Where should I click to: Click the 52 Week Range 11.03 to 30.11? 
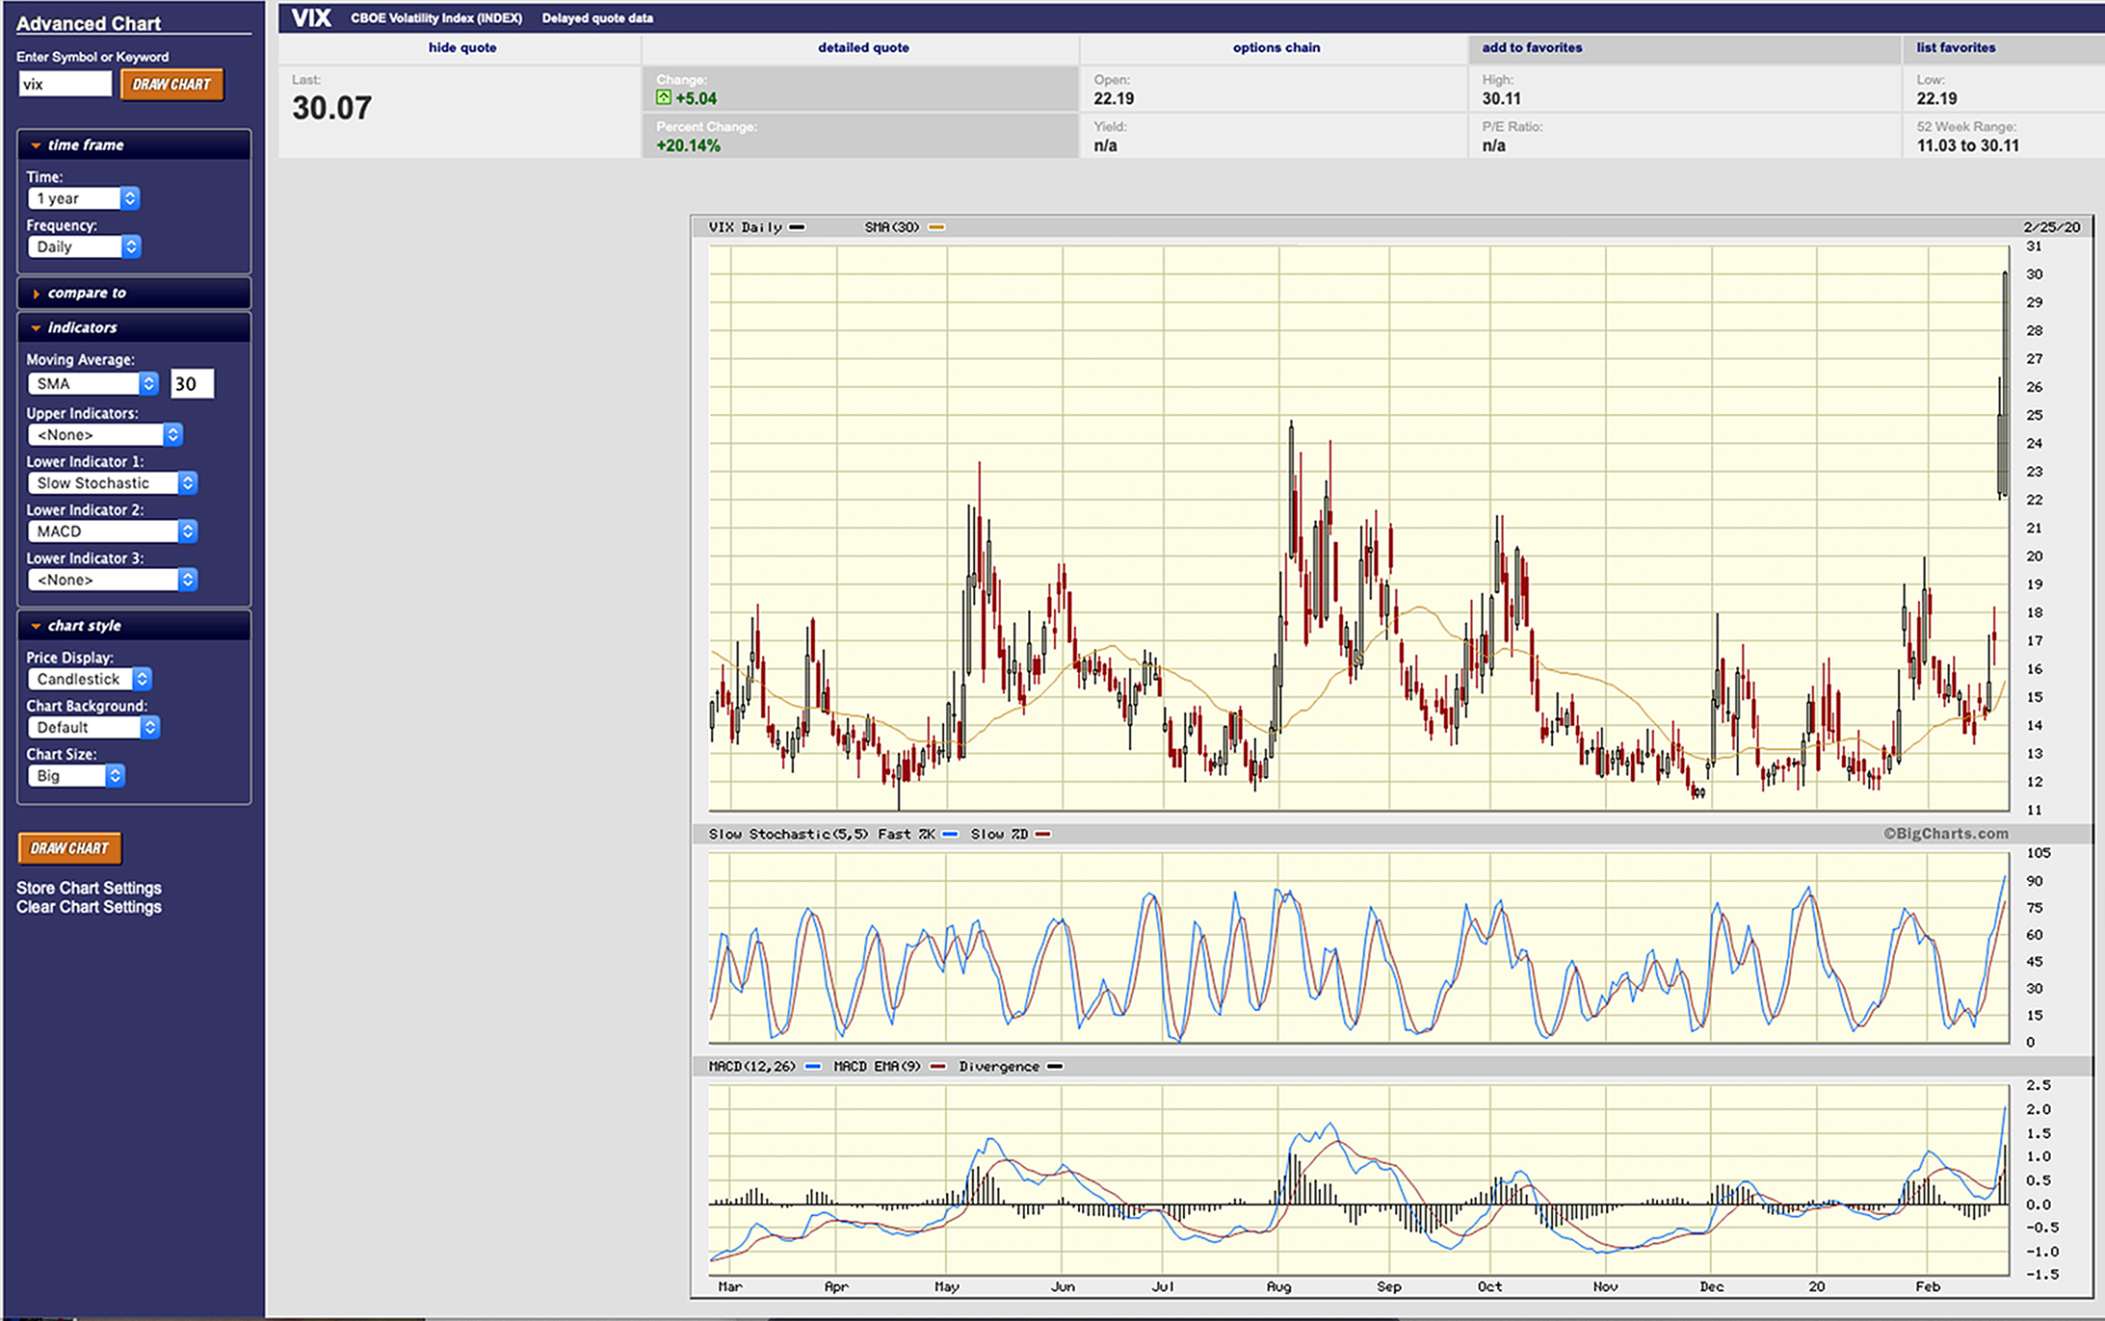pyautogui.click(x=1967, y=145)
